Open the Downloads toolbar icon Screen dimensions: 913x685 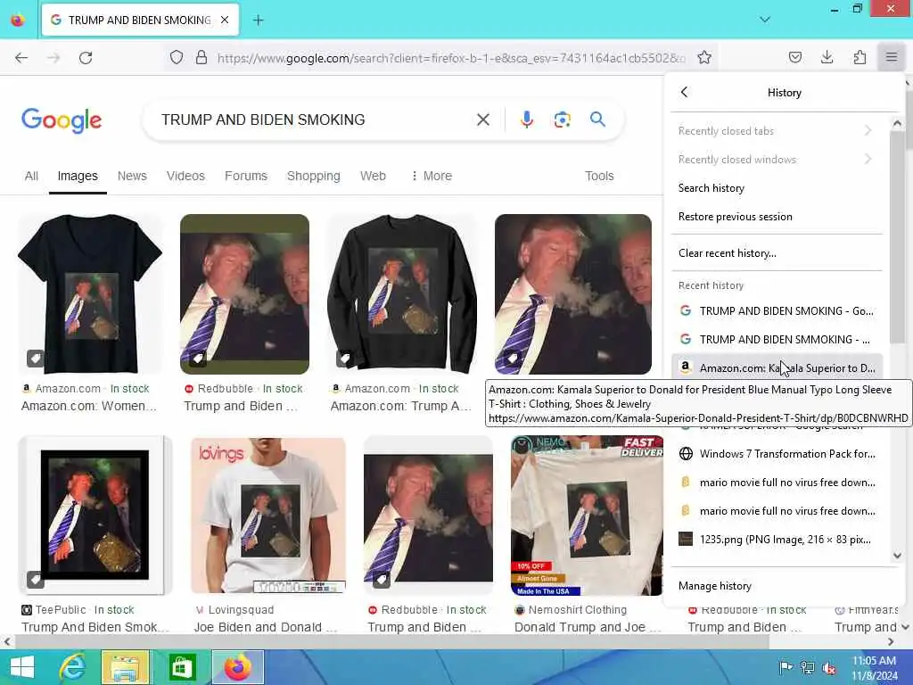tap(827, 57)
